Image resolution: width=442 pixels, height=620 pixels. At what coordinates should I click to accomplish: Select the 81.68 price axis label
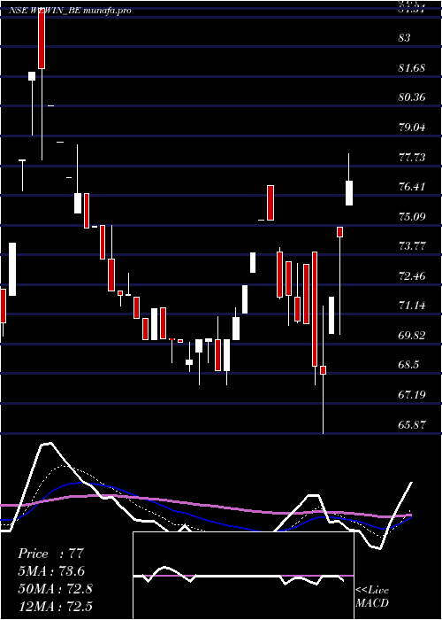click(412, 68)
